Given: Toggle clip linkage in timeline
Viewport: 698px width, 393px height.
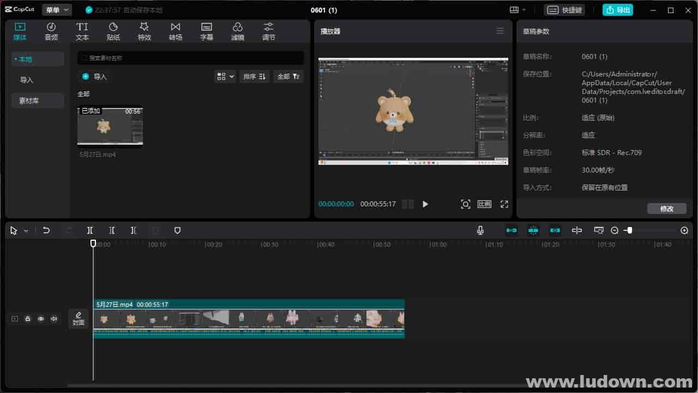Looking at the screenshot, I should pyautogui.click(x=555, y=230).
